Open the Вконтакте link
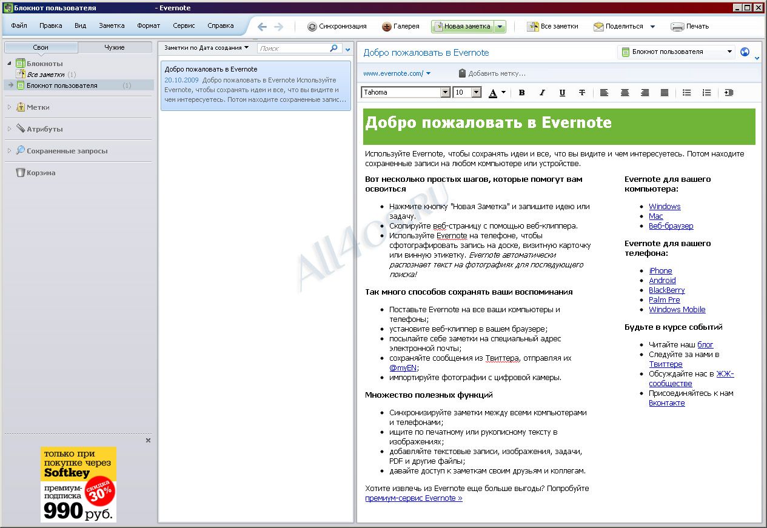 click(x=667, y=403)
